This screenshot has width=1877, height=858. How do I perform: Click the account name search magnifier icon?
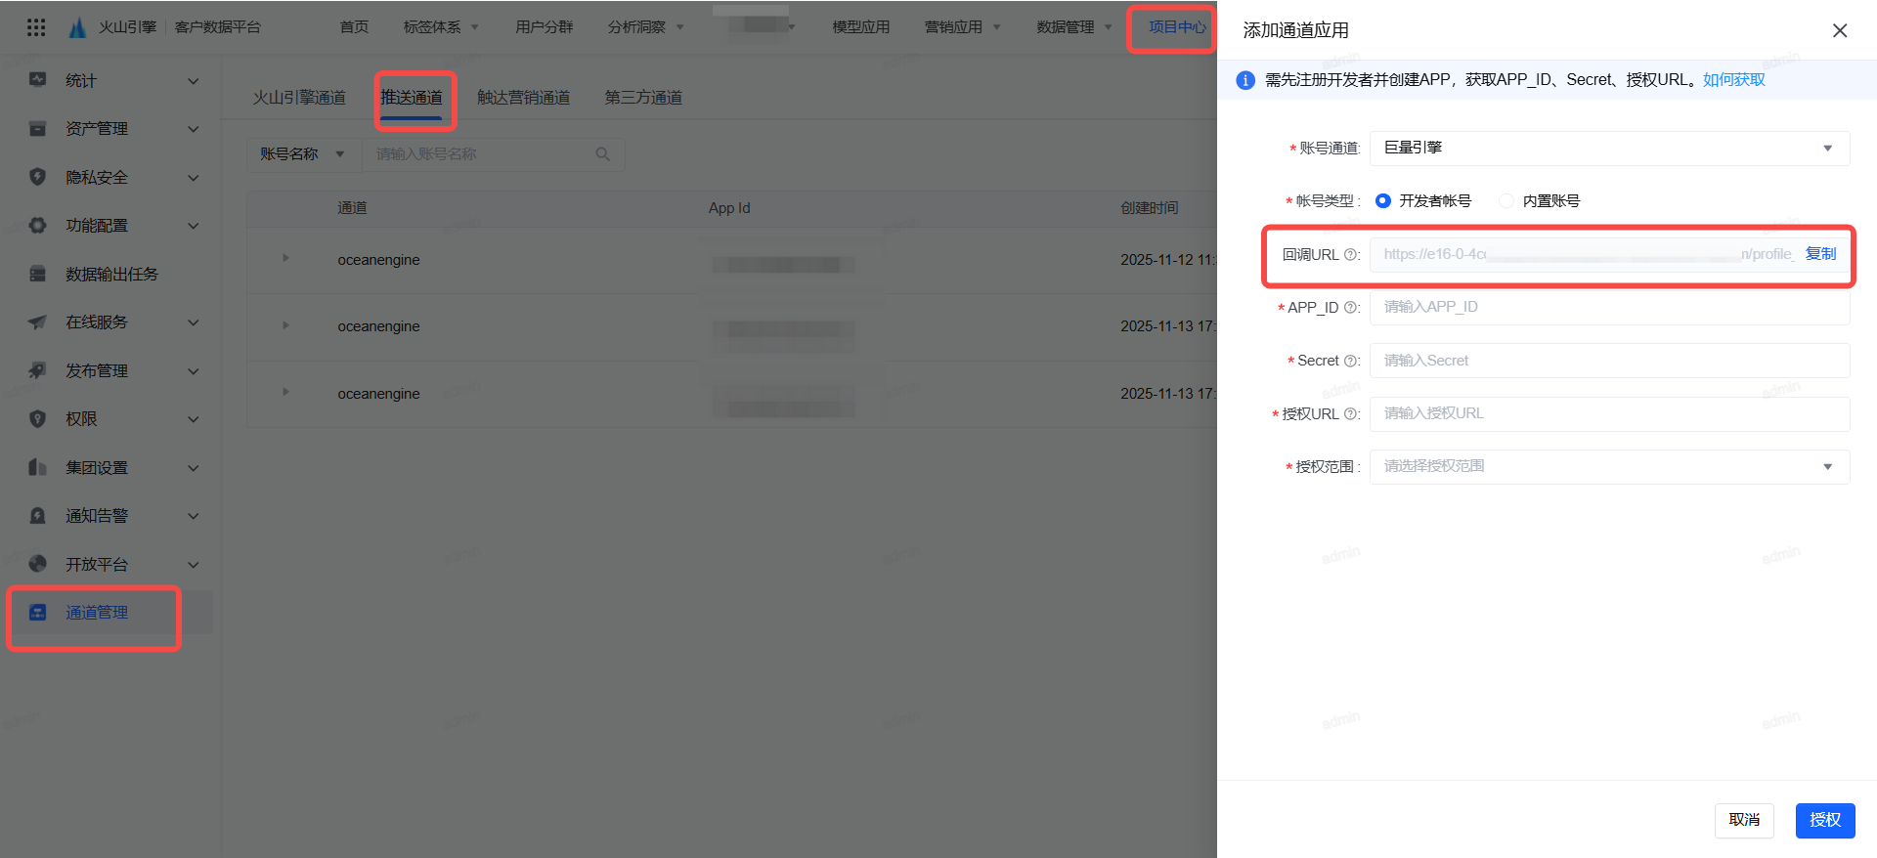(x=602, y=154)
